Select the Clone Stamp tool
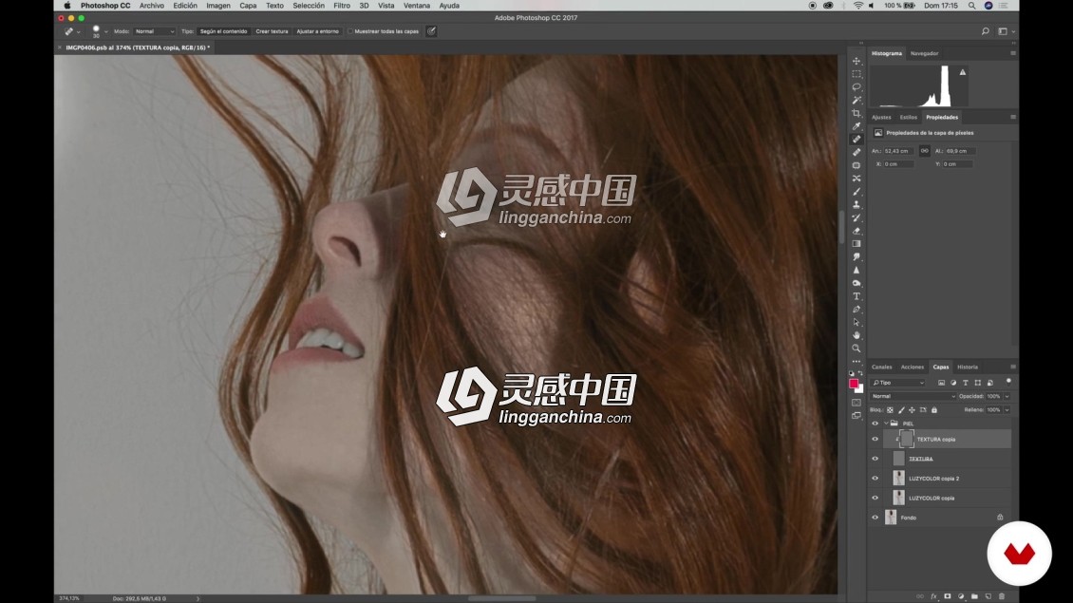The image size is (1073, 603). 857,205
